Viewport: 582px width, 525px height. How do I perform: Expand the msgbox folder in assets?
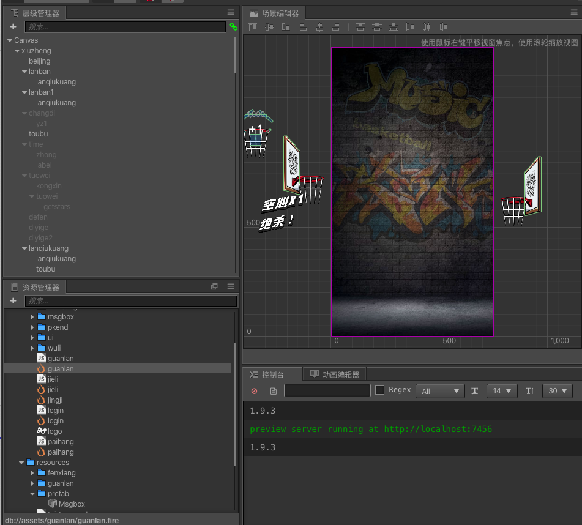pos(32,317)
